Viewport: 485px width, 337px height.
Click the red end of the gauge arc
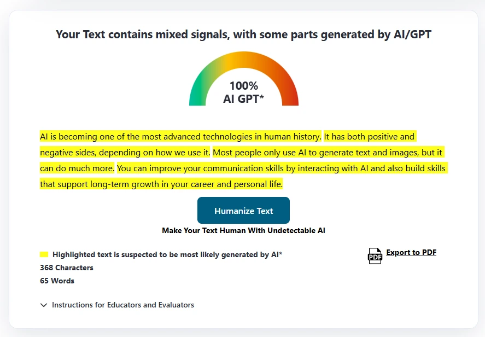[x=291, y=98]
